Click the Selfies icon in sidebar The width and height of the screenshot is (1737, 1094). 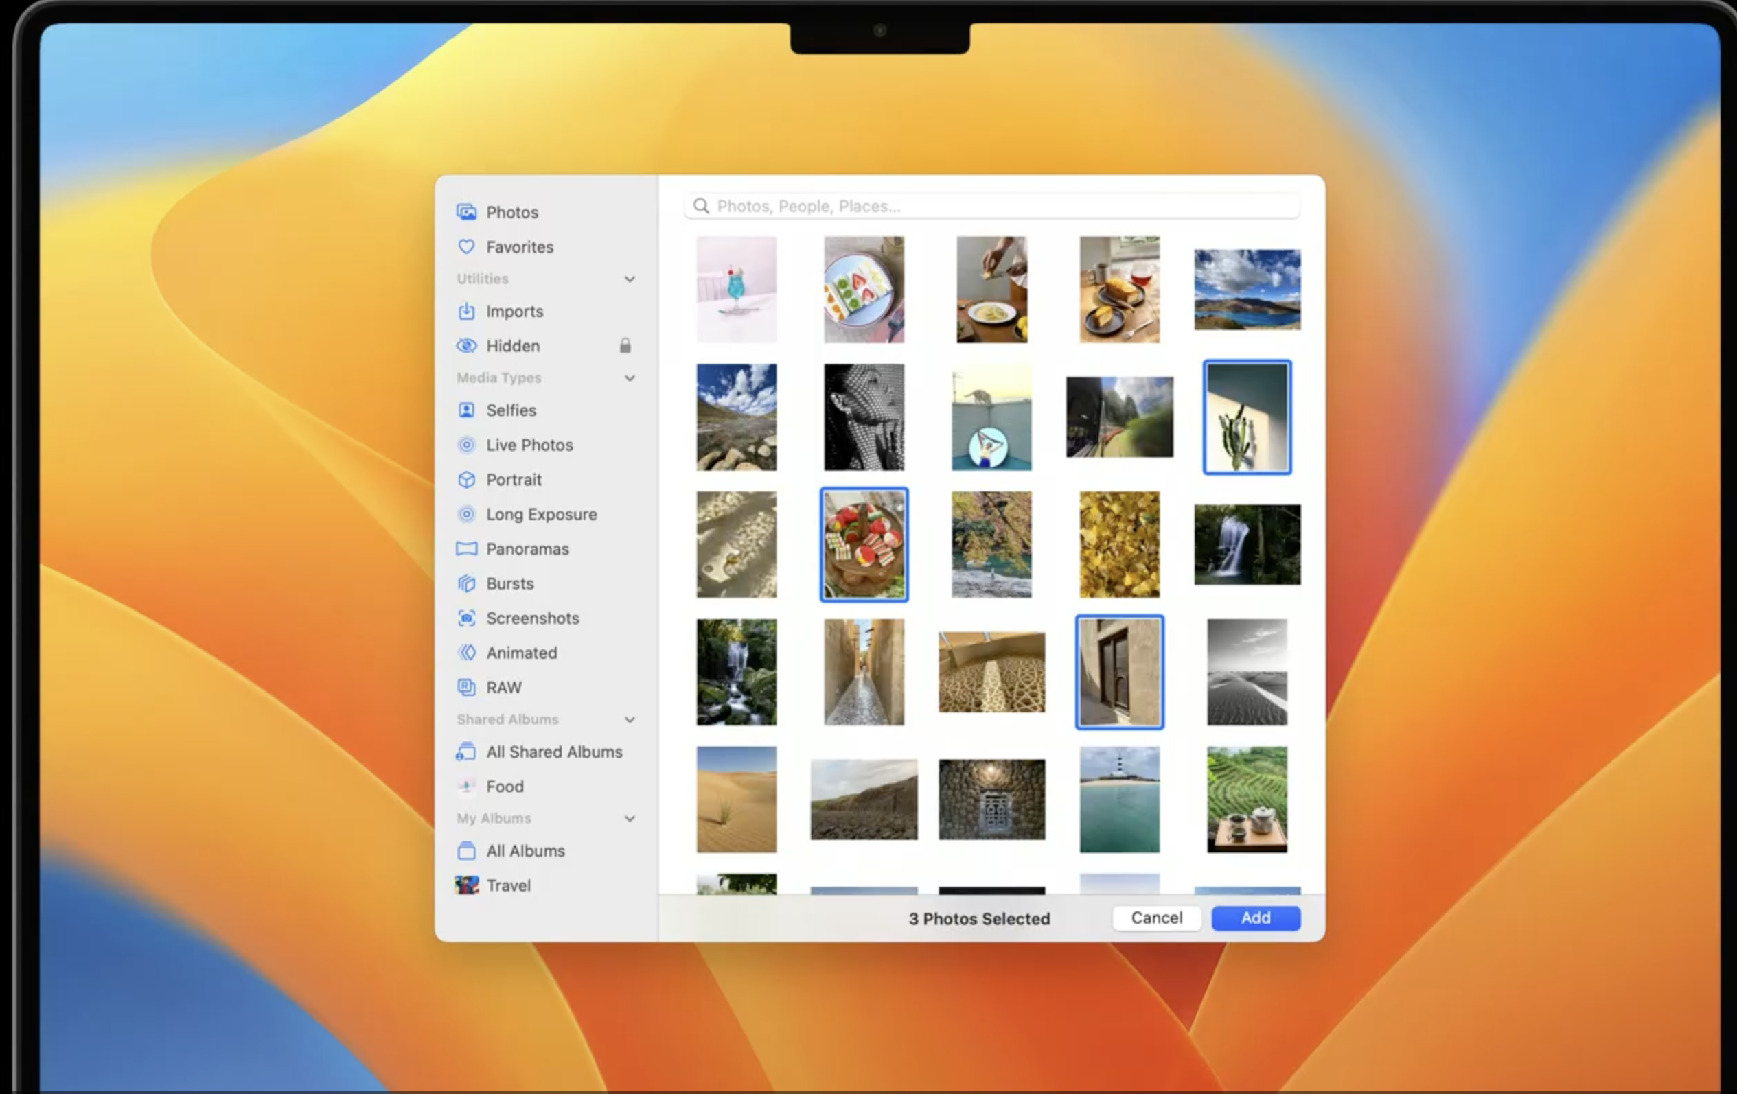(467, 410)
